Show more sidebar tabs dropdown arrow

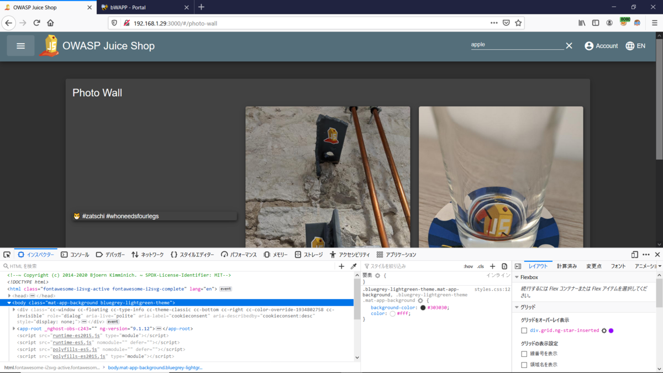(660, 266)
